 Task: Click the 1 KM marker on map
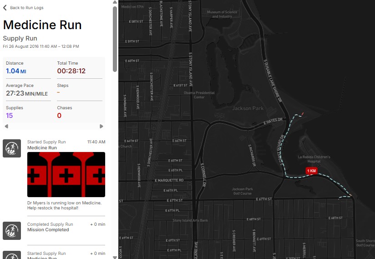(311, 171)
